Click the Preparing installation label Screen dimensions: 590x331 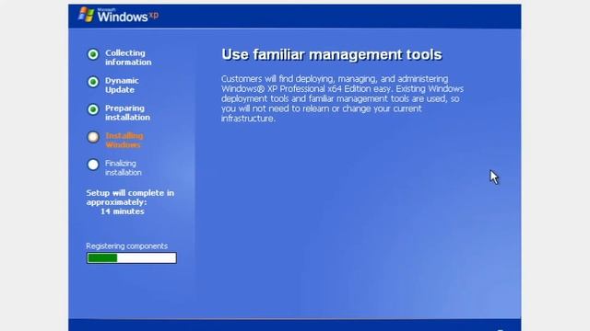(x=127, y=112)
